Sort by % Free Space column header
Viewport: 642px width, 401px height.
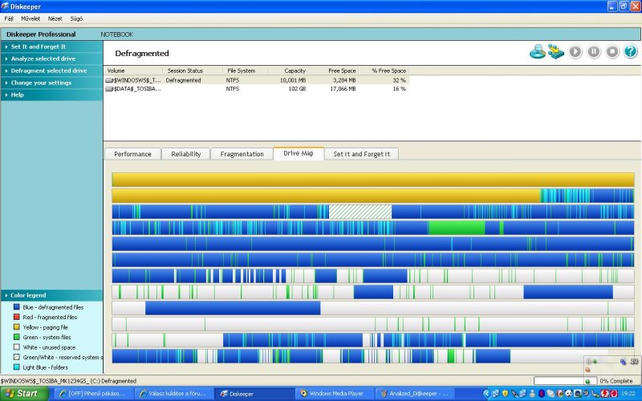click(x=384, y=71)
